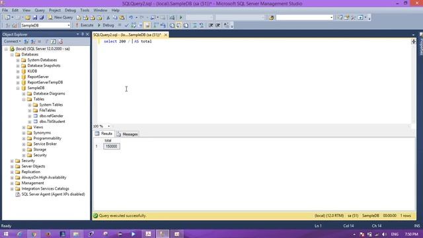Click the Copy icon in the toolbar
The width and height of the screenshot is (423, 238).
pos(115,18)
